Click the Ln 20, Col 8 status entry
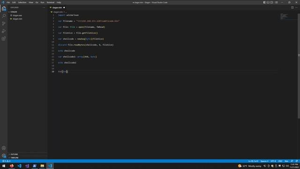300x169 pixels. click(253, 161)
